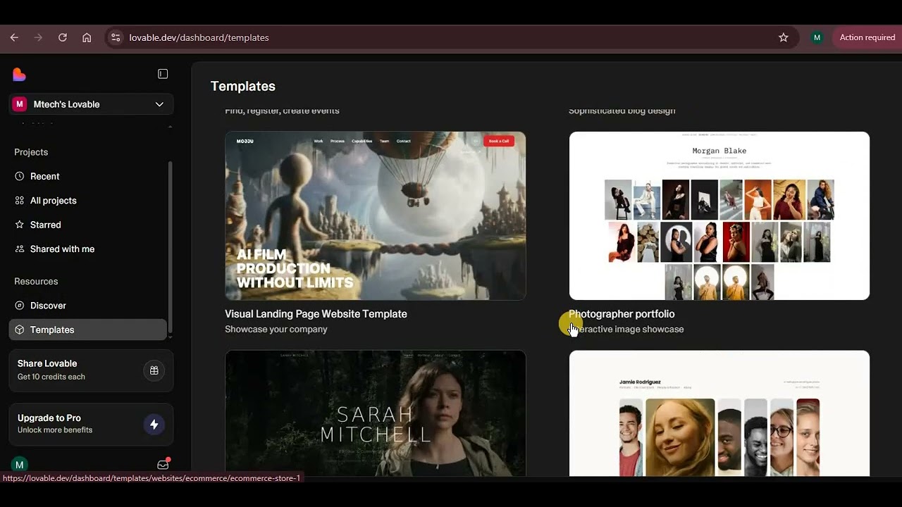Click Visual Landing Page Website Template title
Screen dimensions: 902x507
click(x=316, y=314)
